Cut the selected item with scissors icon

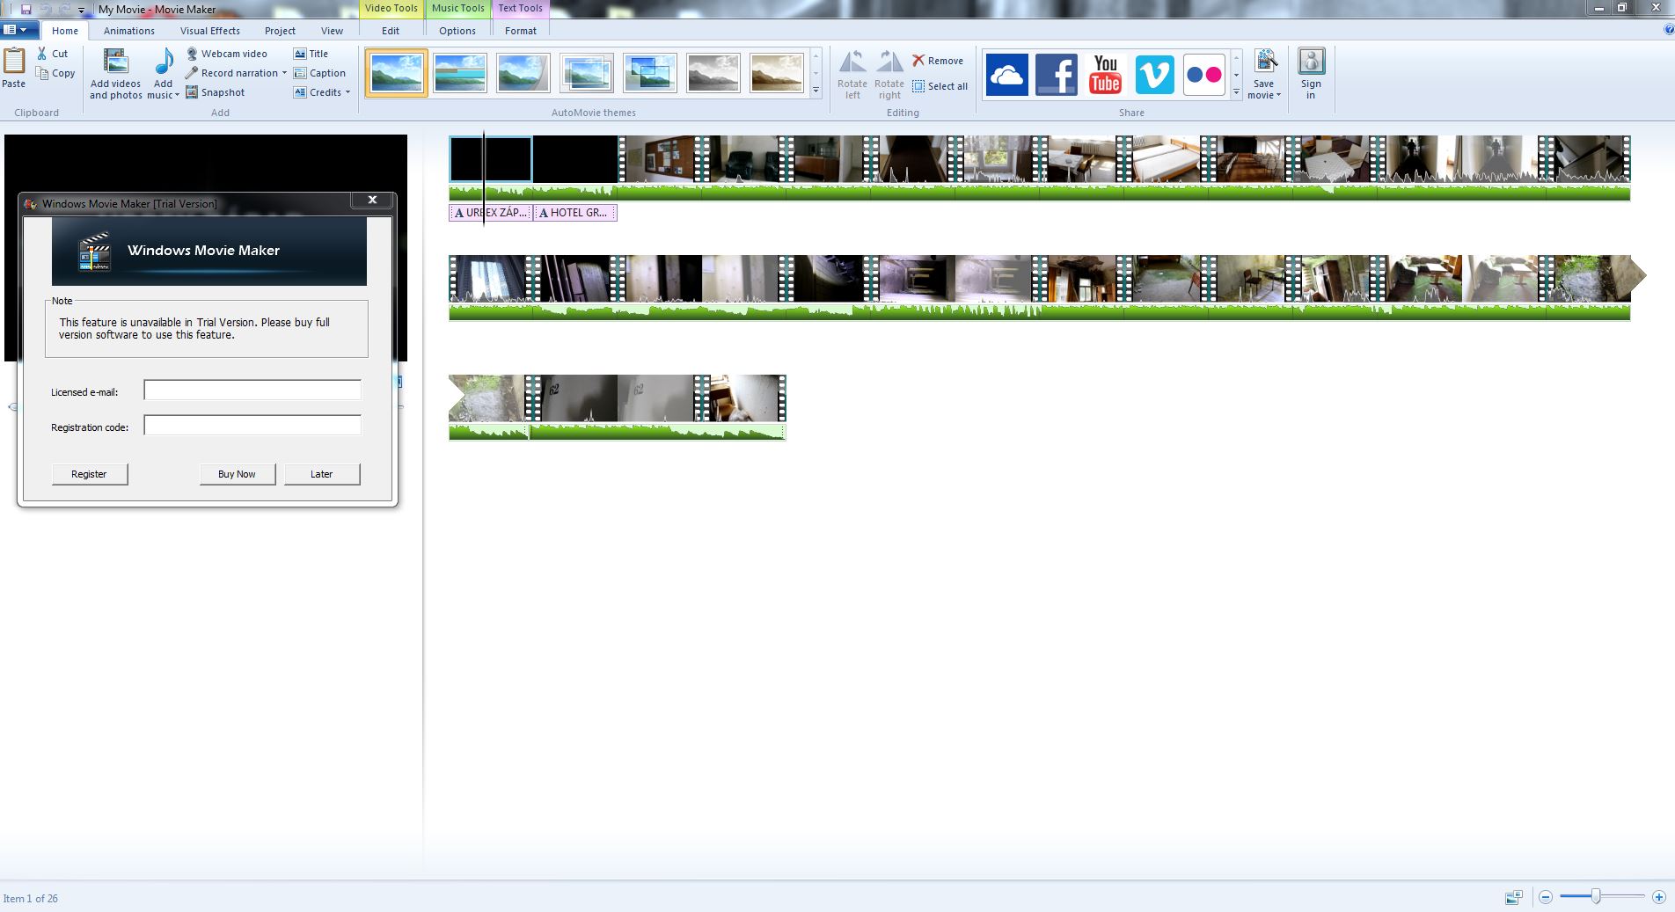[52, 54]
